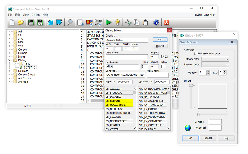Toggle the DS_FIXEDSYS style flag
This screenshot has height=154, width=248.
(119, 117)
